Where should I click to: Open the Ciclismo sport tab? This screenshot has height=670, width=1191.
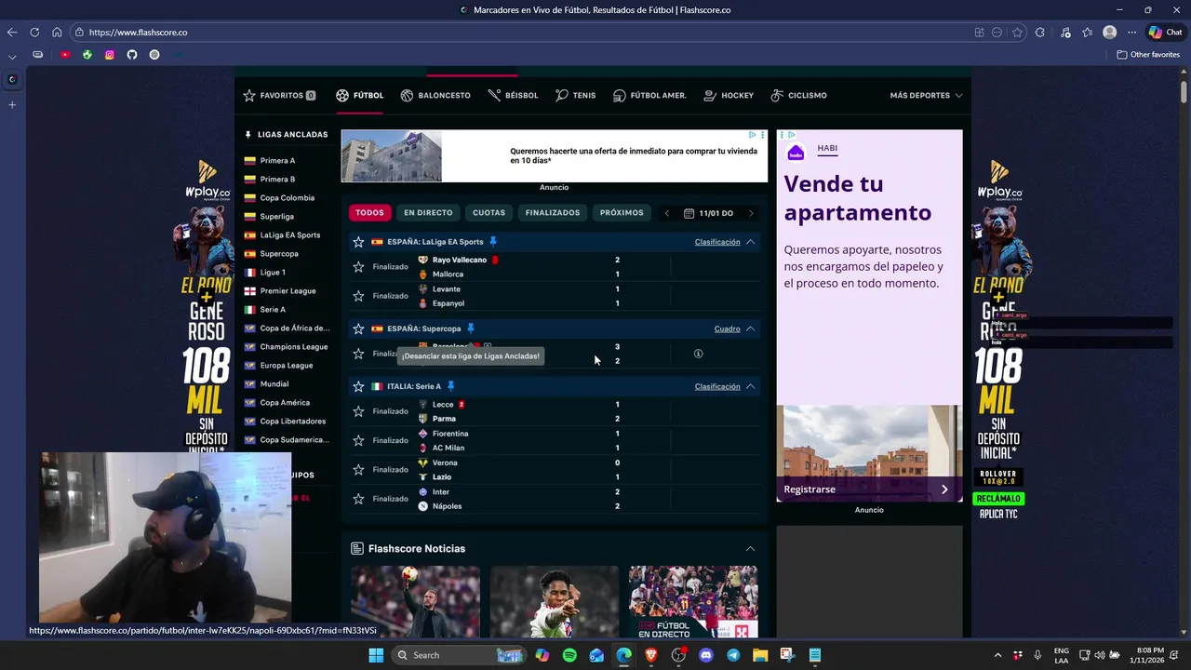[x=798, y=95]
